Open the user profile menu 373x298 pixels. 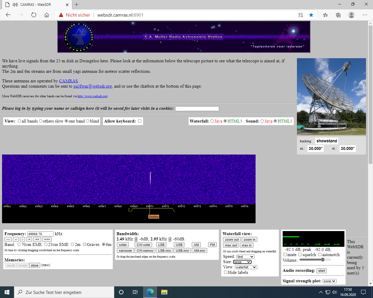[x=351, y=15]
